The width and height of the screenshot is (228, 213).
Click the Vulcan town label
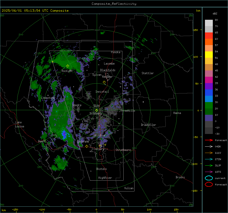(129, 188)
